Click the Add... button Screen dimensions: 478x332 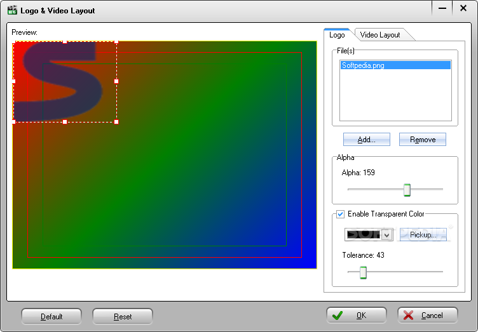coord(366,140)
